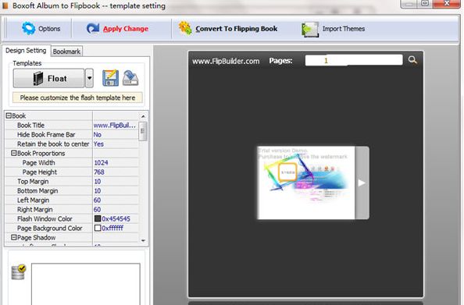Select the Page Width value 1024
Screen dimensions: 464x305
(x=116, y=162)
